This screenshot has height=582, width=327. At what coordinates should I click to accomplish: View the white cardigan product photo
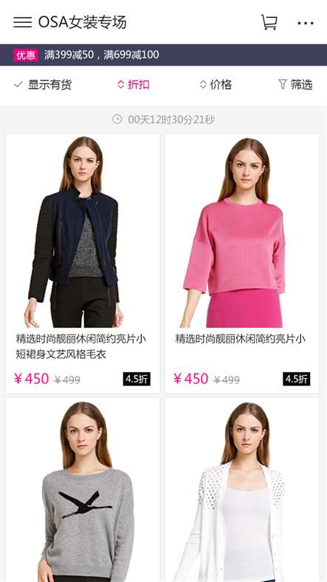click(242, 490)
